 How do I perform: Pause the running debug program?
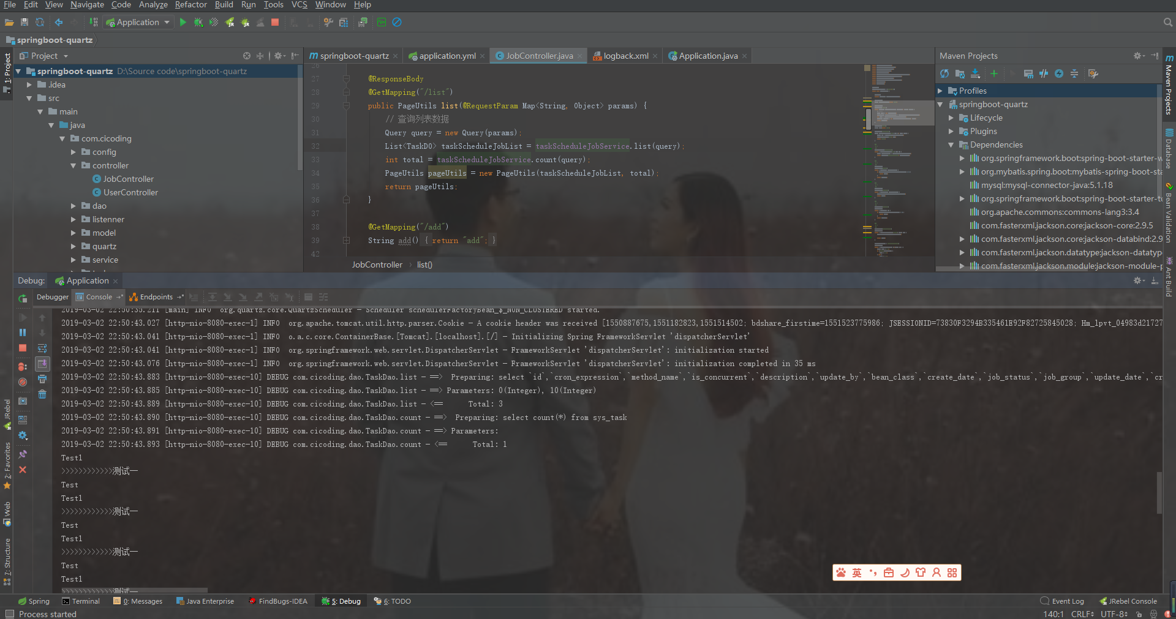(x=23, y=332)
